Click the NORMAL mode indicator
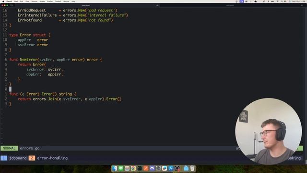307x173 pixels. tap(9, 148)
